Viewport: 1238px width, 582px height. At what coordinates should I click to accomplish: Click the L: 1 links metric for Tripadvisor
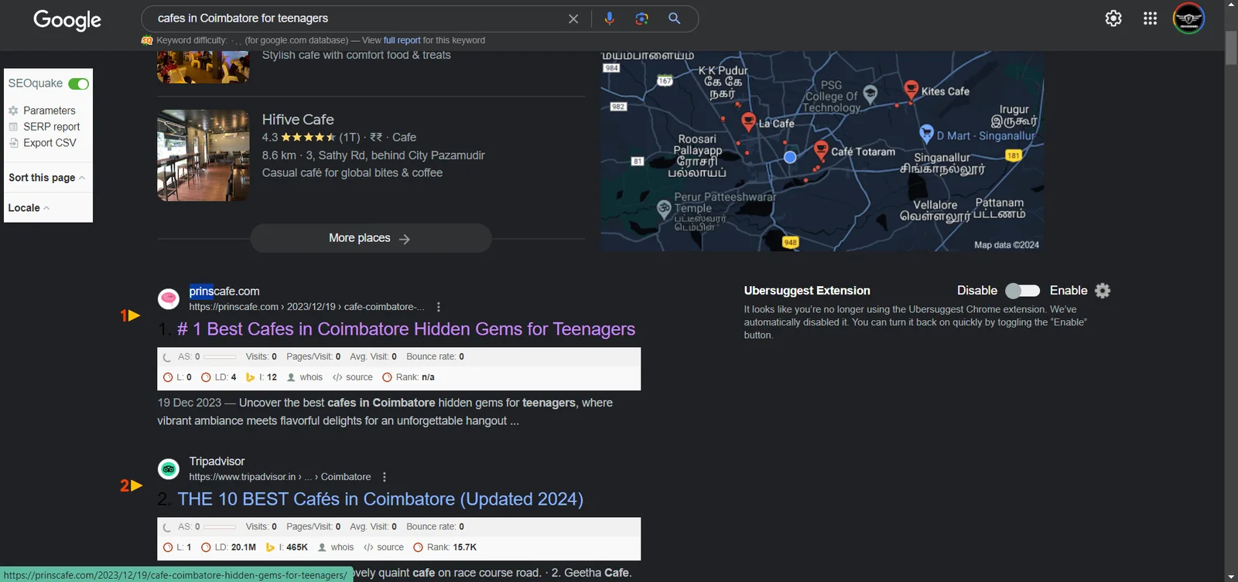click(x=178, y=547)
